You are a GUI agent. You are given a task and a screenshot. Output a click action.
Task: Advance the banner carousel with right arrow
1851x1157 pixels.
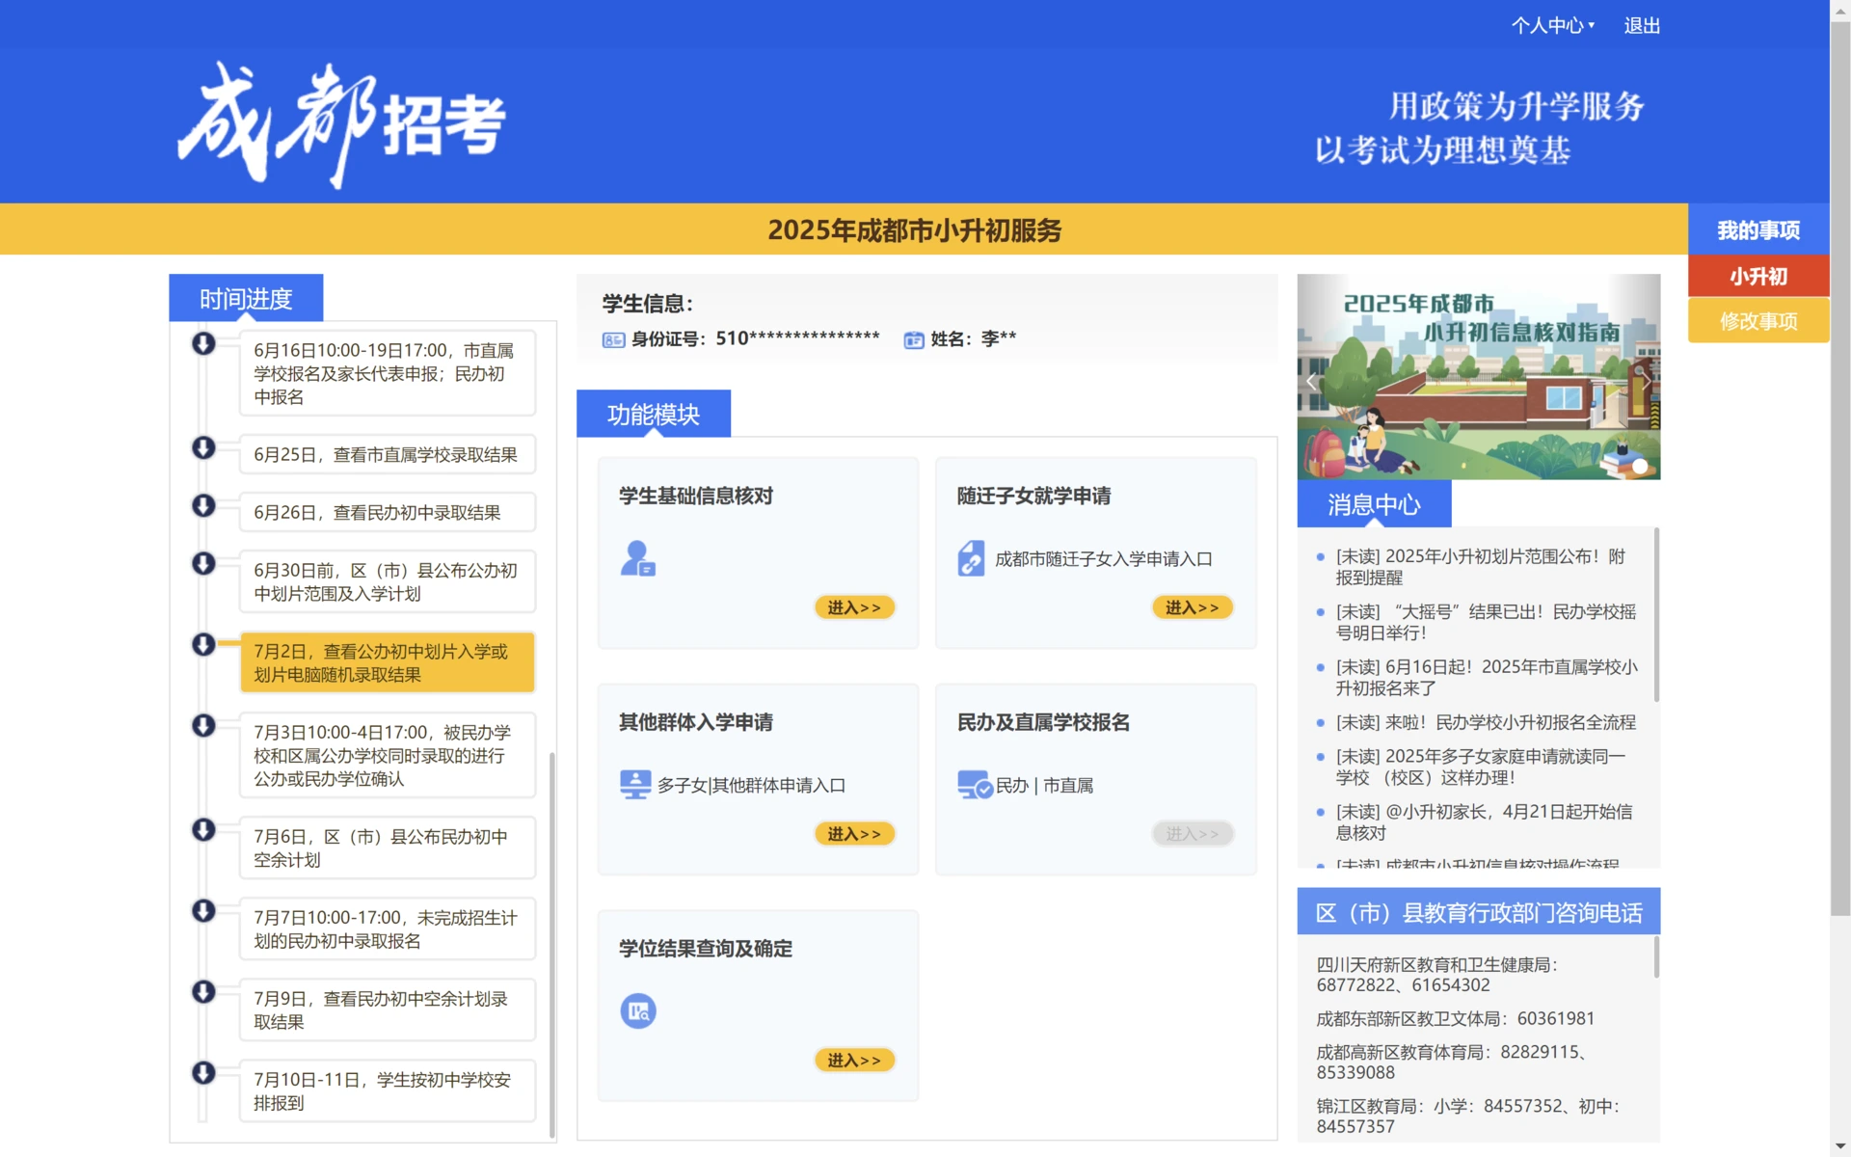coord(1647,382)
